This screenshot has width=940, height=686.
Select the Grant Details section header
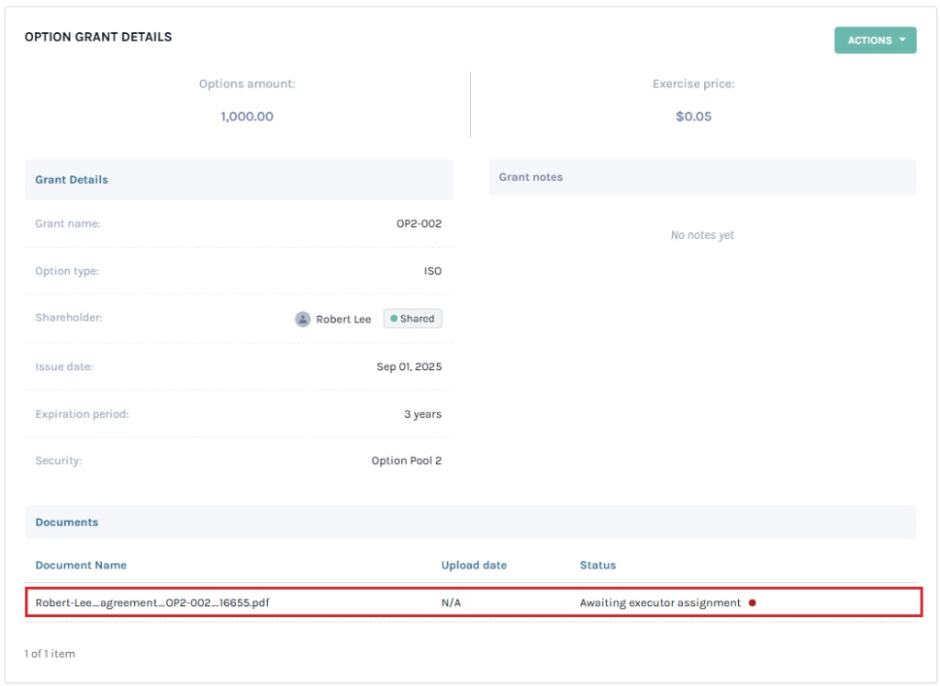tap(72, 180)
